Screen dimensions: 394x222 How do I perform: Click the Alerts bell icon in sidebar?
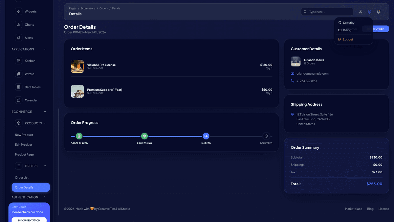18,37
